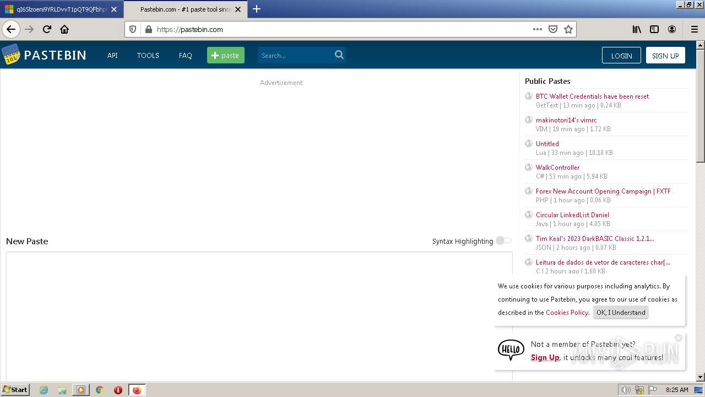Open Opera from the taskbar
Image resolution: width=705 pixels, height=397 pixels.
click(x=118, y=390)
